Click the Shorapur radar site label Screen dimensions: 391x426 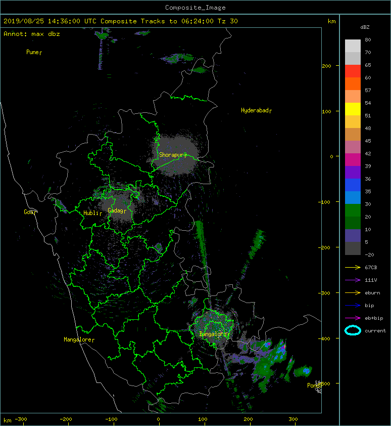(x=173, y=155)
